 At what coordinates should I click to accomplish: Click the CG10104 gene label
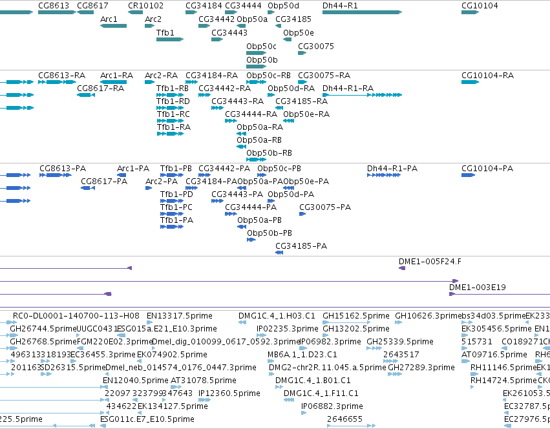480,6
